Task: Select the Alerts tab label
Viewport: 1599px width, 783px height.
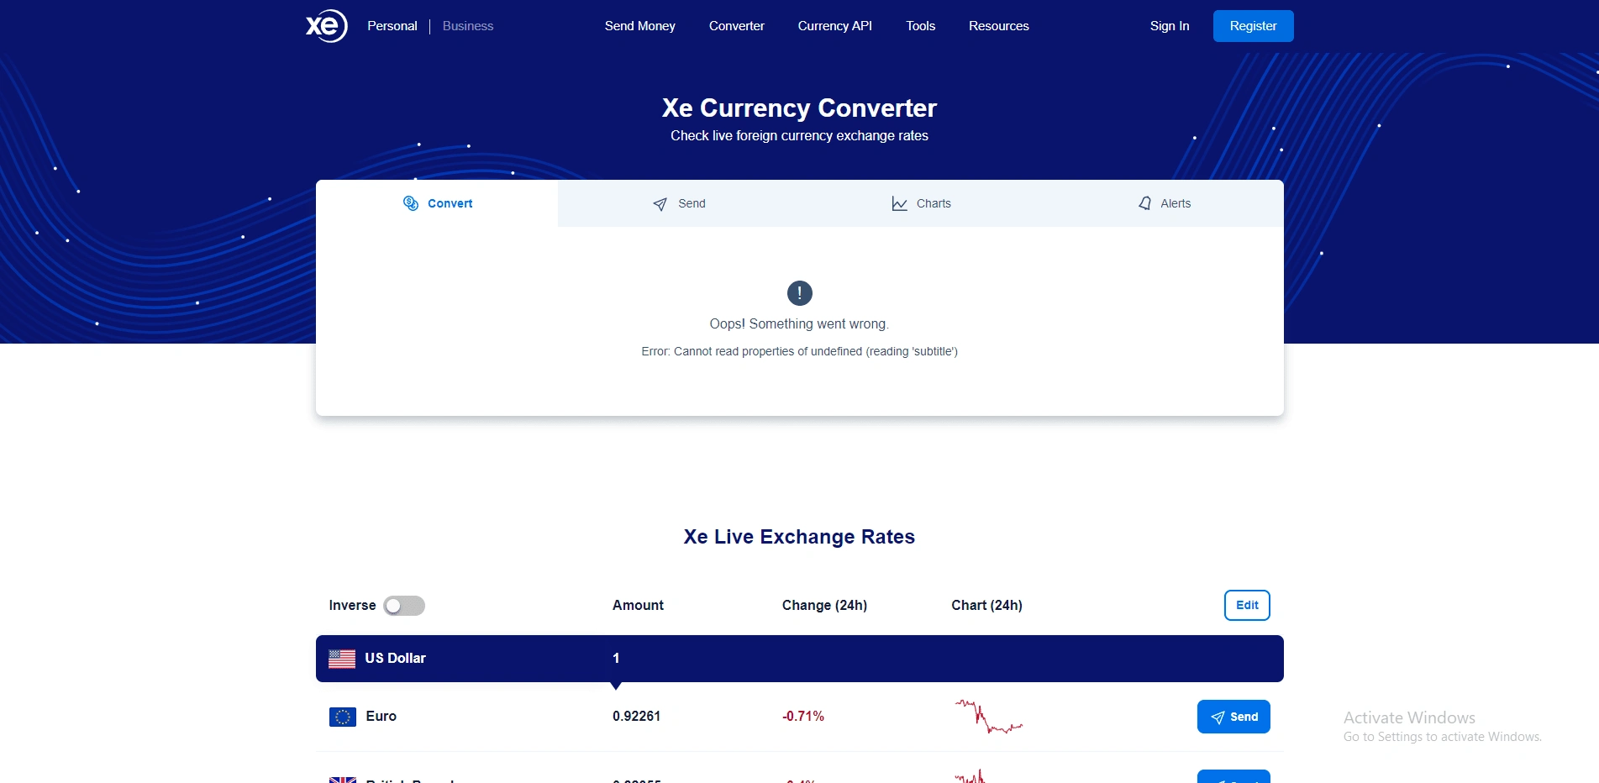Action: point(1176,203)
